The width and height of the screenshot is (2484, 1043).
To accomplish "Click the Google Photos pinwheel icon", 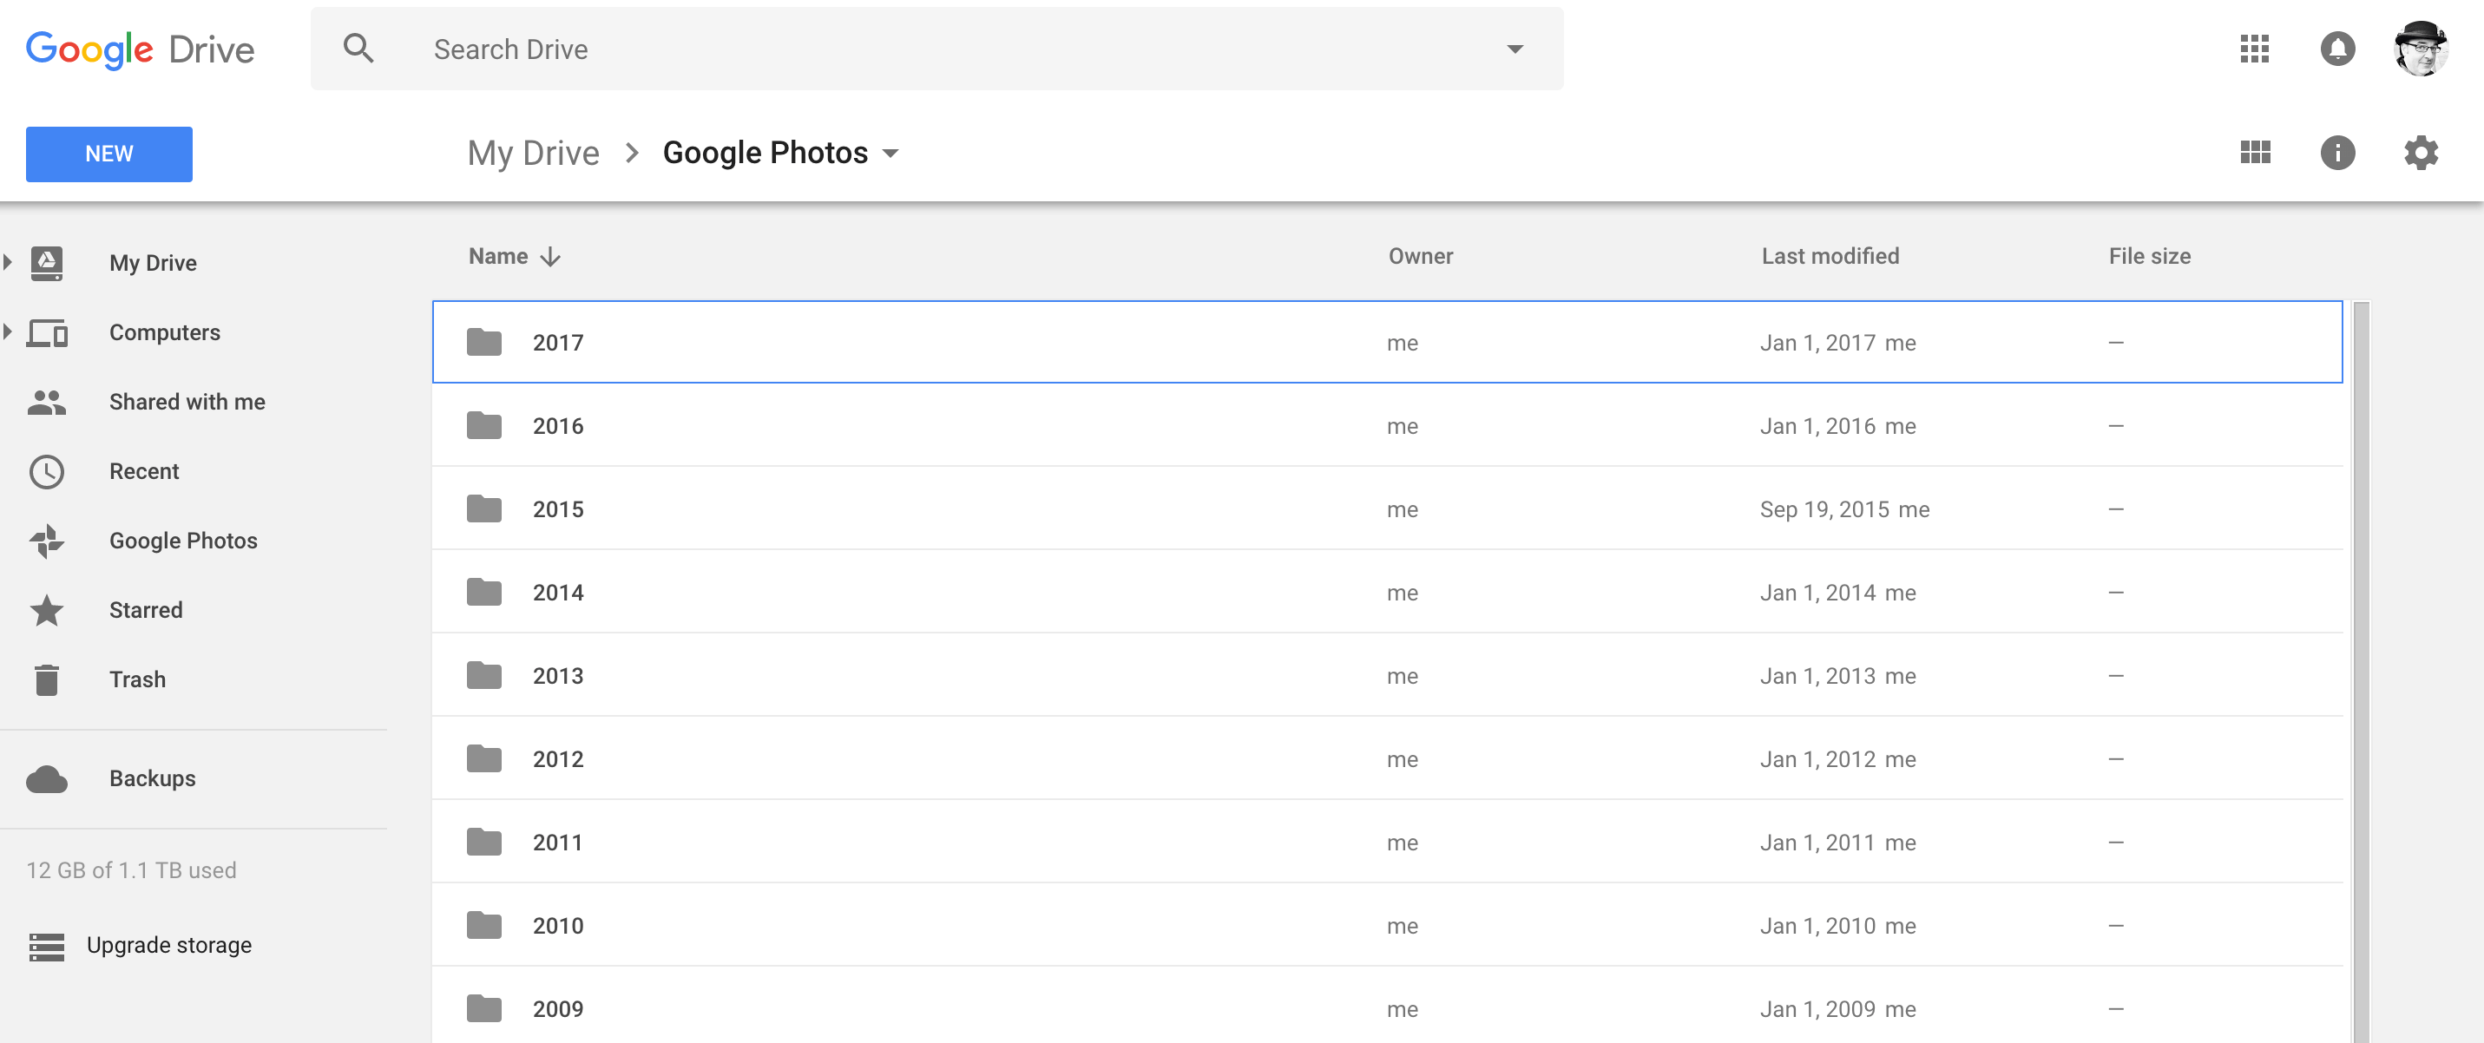I will click(46, 541).
